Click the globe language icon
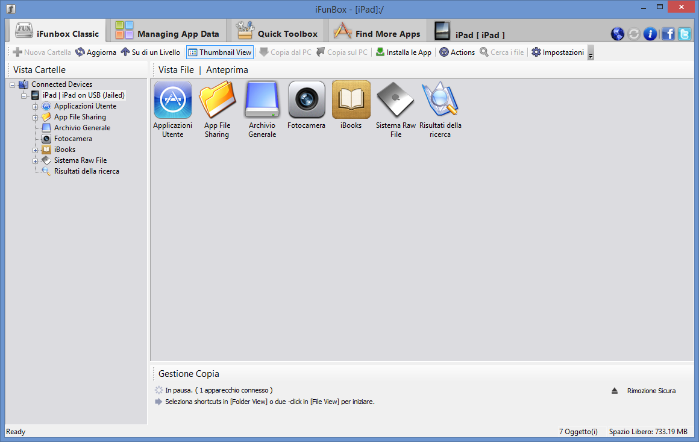This screenshot has height=442, width=699. click(617, 34)
